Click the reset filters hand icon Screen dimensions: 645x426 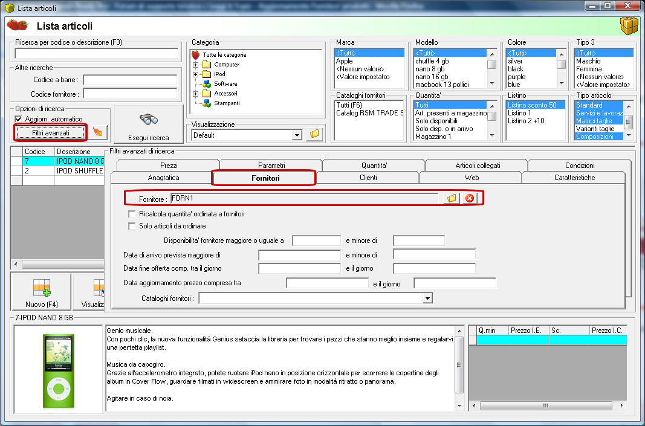pyautogui.click(x=97, y=132)
